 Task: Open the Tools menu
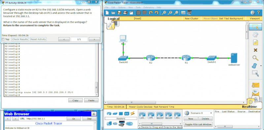click(138, 8)
